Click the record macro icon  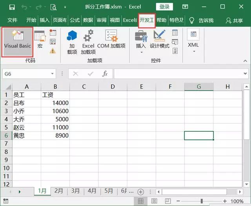[x=53, y=33]
